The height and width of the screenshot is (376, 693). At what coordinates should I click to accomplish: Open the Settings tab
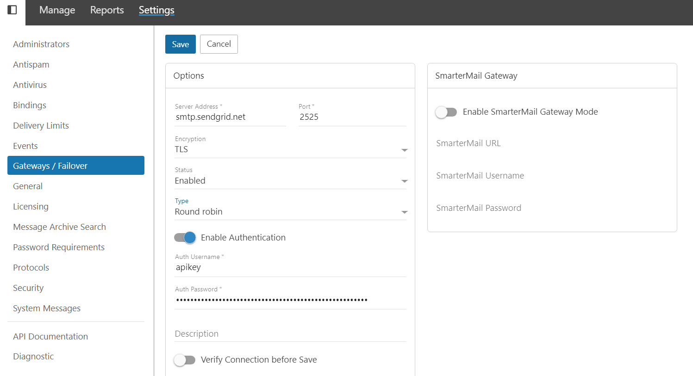coord(156,10)
